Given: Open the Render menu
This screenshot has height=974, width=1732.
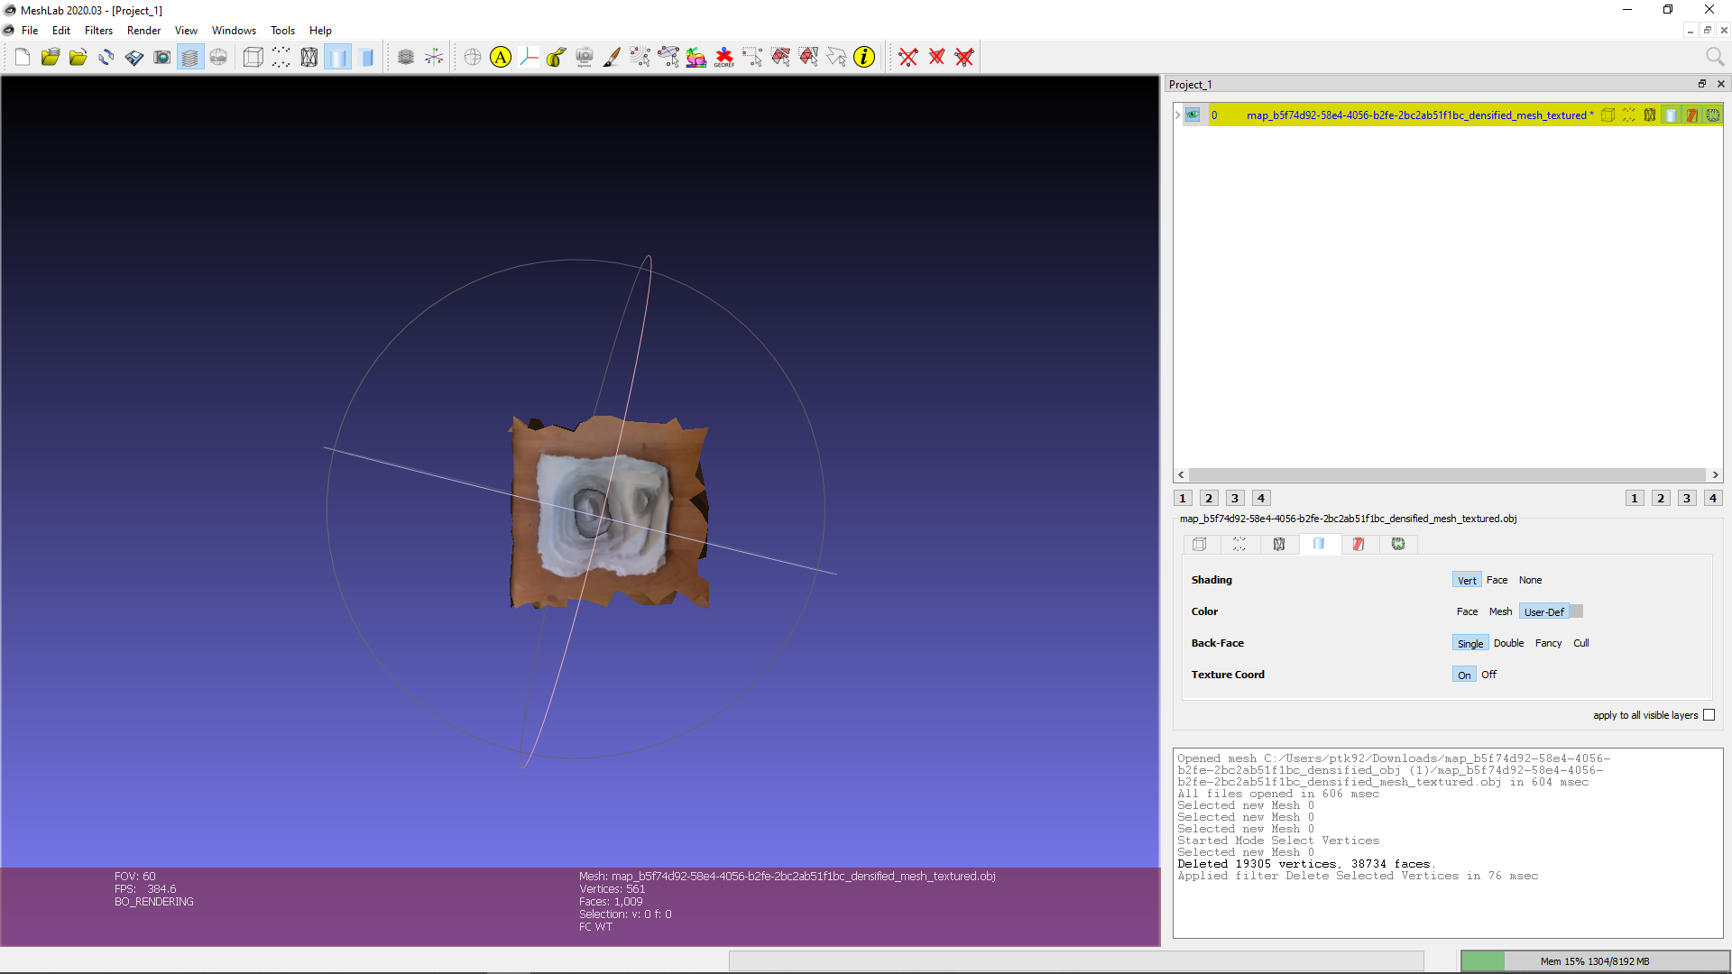Looking at the screenshot, I should click(x=142, y=30).
